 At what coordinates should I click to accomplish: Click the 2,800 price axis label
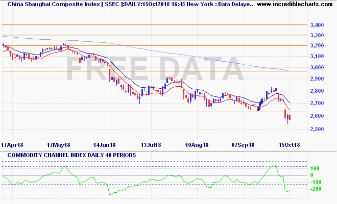[317, 91]
